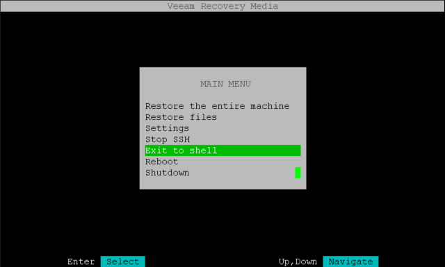445x267 pixels.
Task: Click the MAIN MENU heading
Action: [x=225, y=84]
